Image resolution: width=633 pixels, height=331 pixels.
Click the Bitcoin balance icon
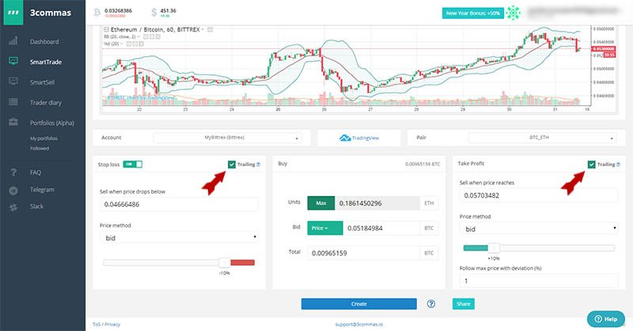[97, 13]
